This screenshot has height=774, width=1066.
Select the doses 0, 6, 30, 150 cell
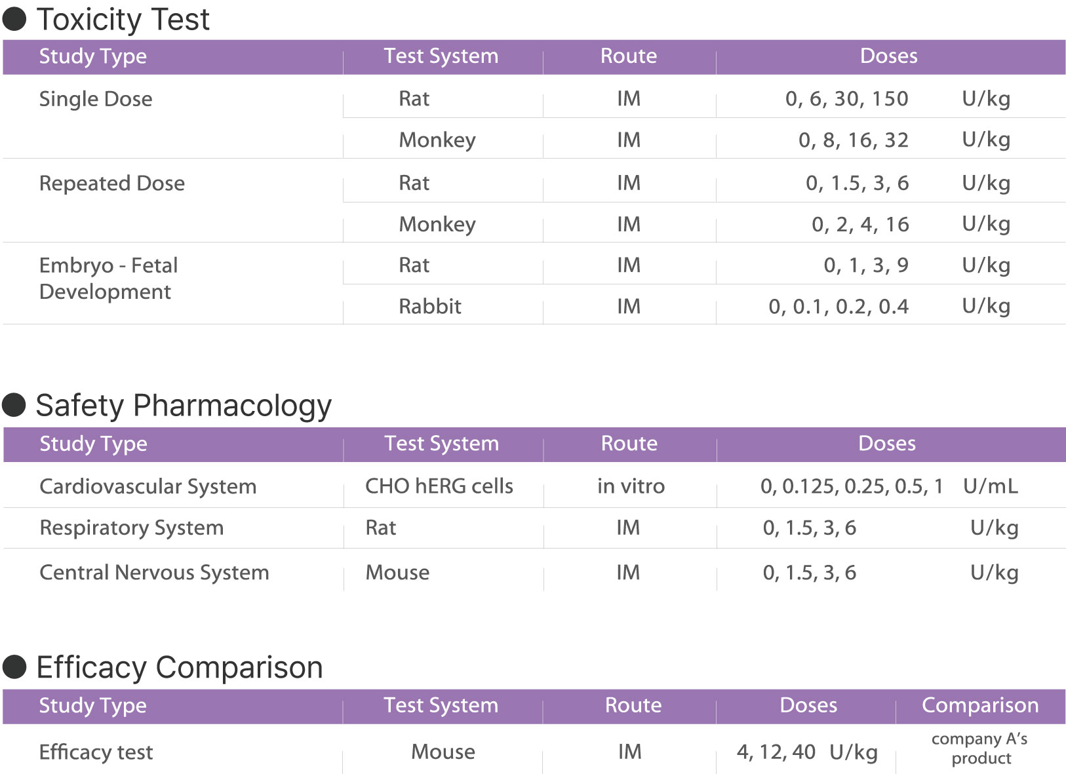point(846,99)
